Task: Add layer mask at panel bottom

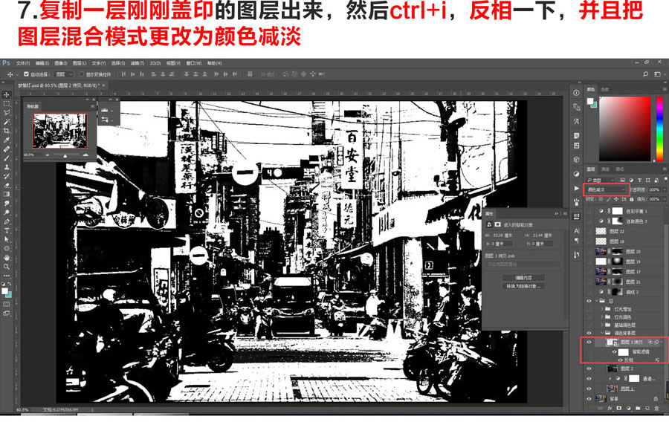Action: 619,409
